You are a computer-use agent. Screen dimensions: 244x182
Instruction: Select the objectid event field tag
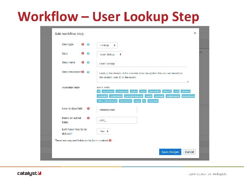tap(167, 91)
